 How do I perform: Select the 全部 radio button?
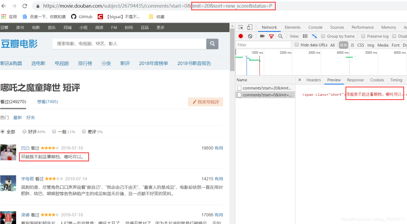point(2,131)
